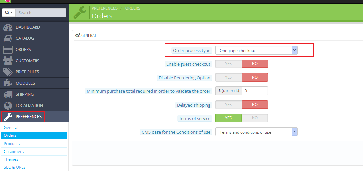Click the Customers people icon
Screen dimensions: 363x171
coord(8,61)
